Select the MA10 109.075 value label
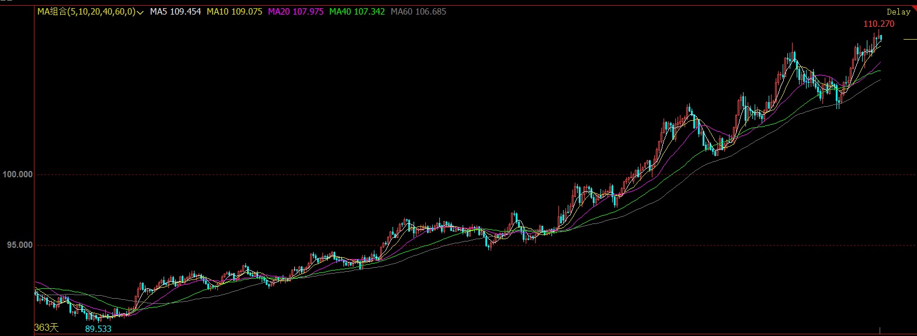This screenshot has height=336, width=917. point(234,12)
